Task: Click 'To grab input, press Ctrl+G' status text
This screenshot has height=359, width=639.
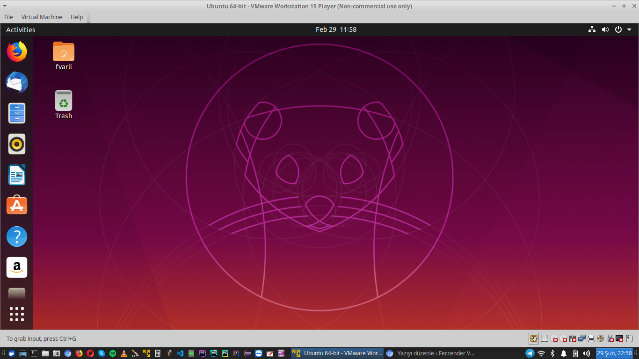Action: (x=41, y=338)
